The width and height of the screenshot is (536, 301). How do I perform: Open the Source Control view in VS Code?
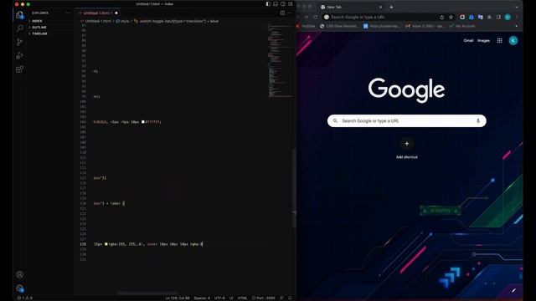click(19, 42)
